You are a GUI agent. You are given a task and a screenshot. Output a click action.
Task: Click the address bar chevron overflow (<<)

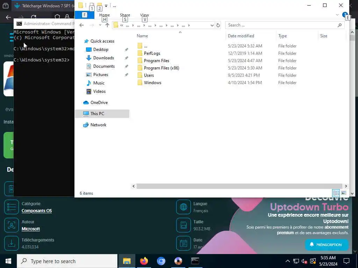pyautogui.click(x=122, y=25)
